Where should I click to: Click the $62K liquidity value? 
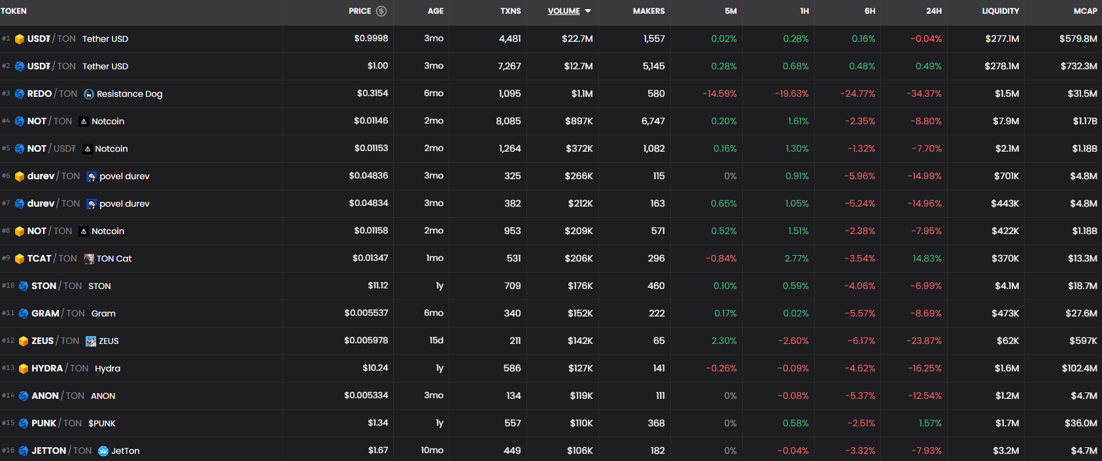1008,341
